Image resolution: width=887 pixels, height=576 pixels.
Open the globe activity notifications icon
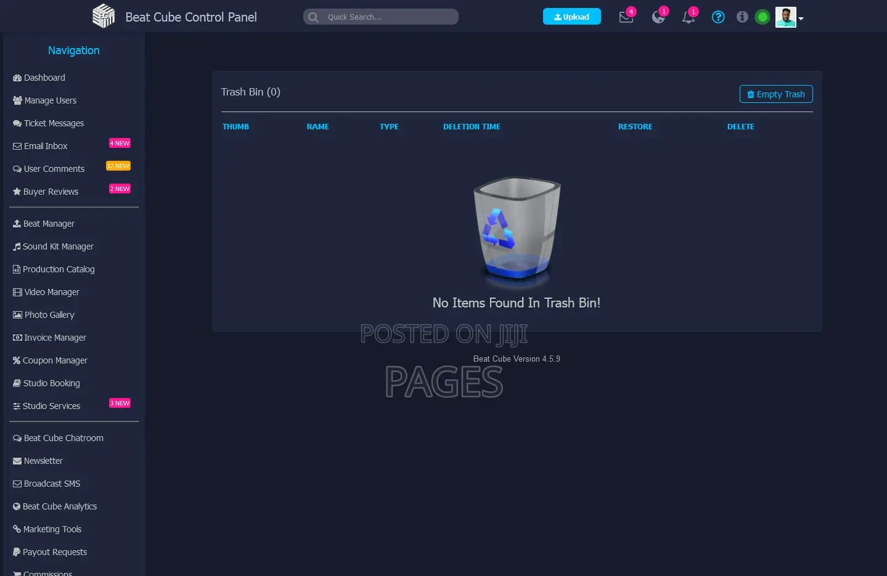658,17
